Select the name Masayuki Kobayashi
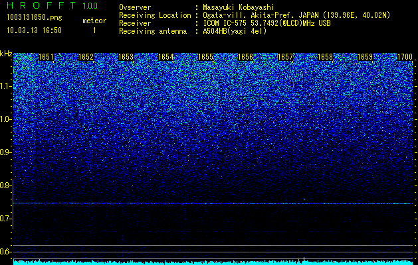 (239, 7)
